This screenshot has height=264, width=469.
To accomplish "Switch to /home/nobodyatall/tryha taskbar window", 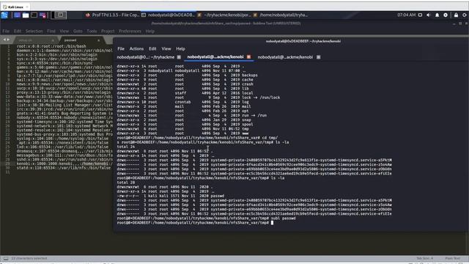I will 280,15.
